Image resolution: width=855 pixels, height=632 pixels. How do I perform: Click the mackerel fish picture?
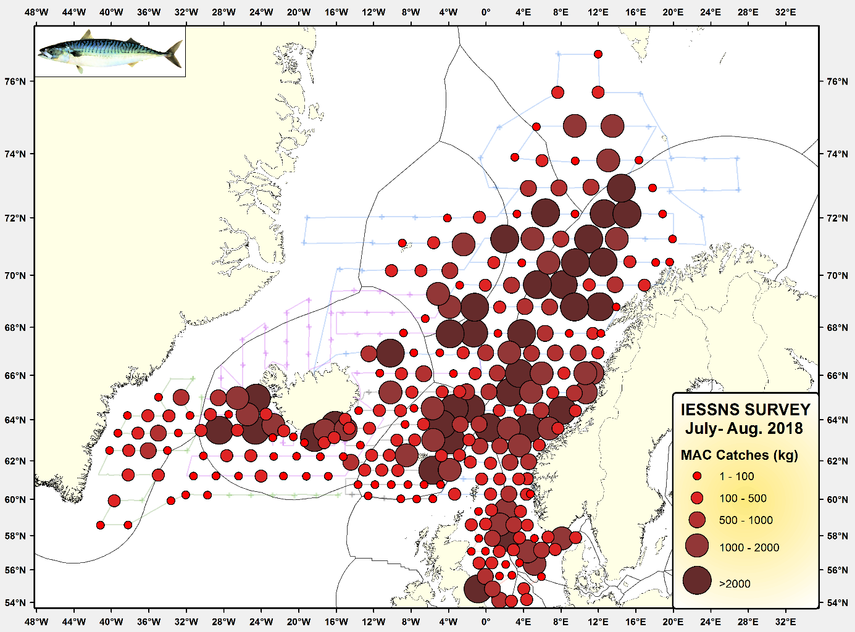click(x=110, y=51)
